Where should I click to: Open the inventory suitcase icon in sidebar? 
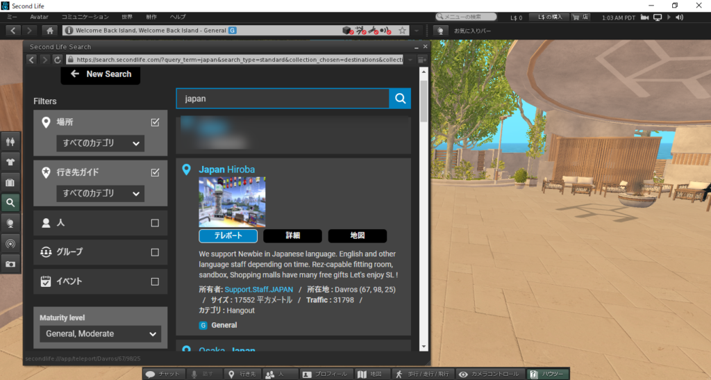coord(10,182)
